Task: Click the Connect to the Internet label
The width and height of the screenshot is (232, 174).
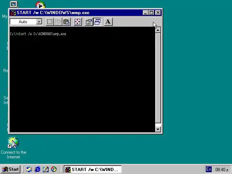Action: [13, 155]
